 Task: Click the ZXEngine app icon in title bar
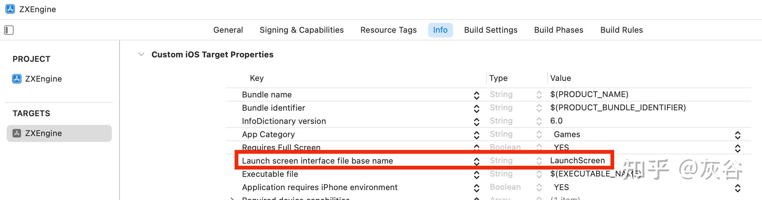tap(10, 9)
